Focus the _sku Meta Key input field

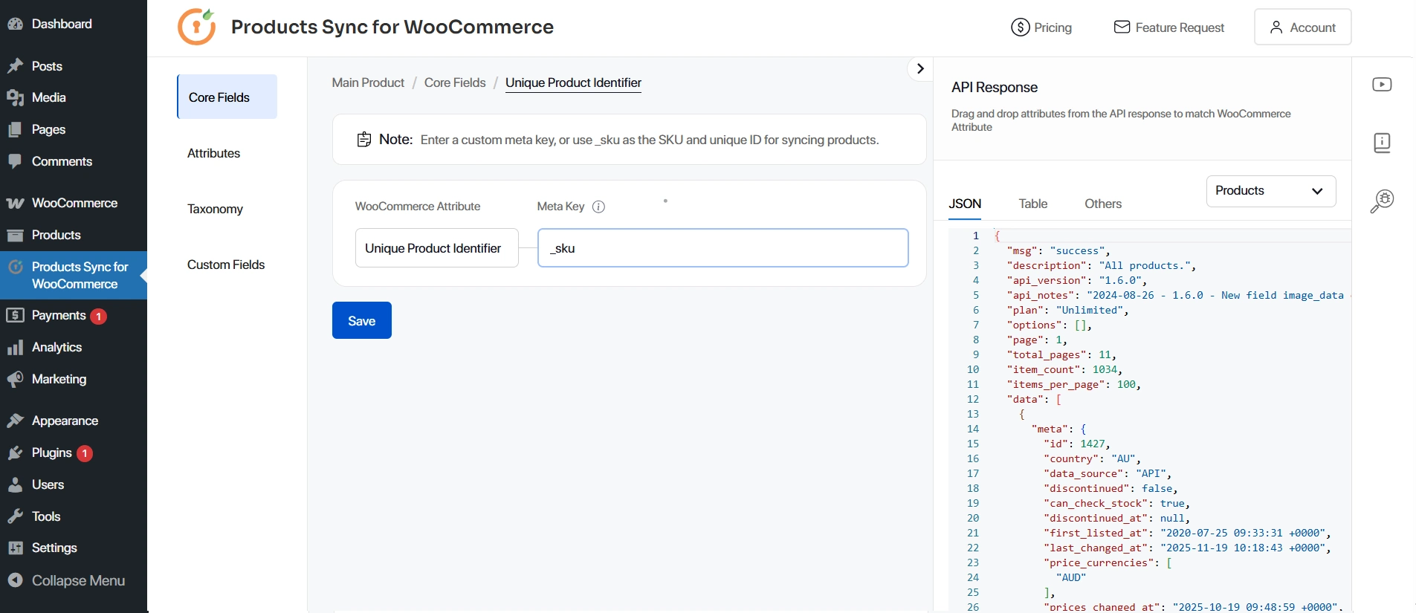pyautogui.click(x=722, y=247)
